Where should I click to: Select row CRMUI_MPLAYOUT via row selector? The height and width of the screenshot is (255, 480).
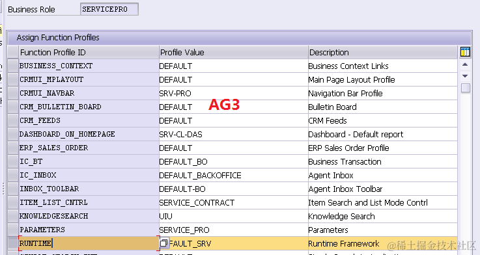coord(13,79)
